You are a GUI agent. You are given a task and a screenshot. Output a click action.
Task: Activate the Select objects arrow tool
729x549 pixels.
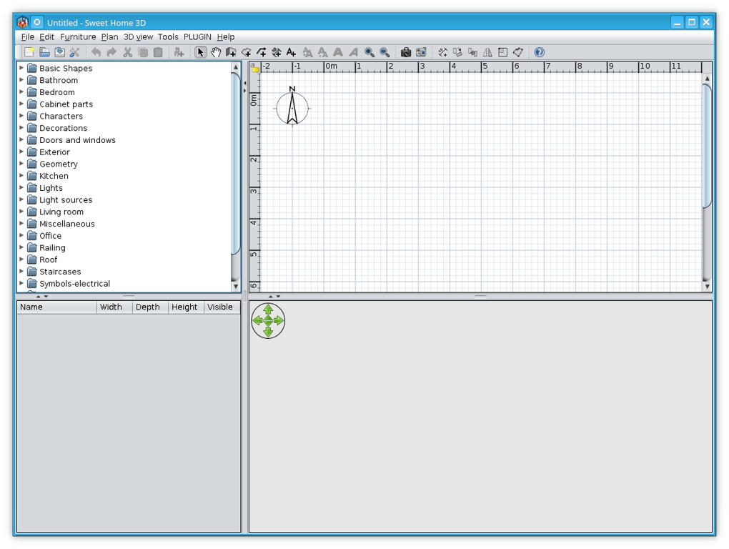pos(200,52)
